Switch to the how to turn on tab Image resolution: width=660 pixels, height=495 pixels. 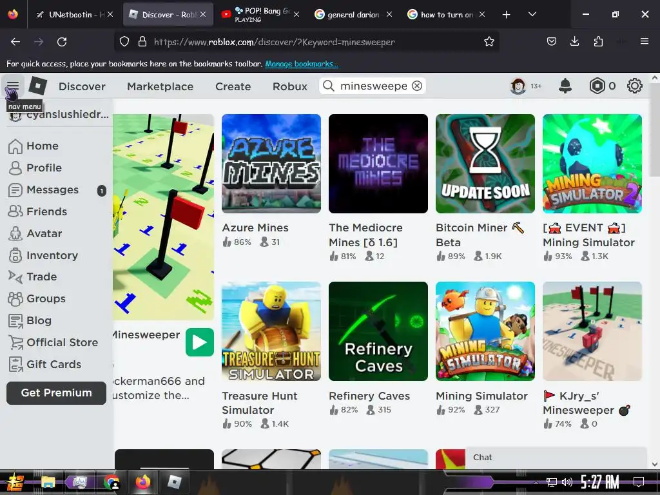[446, 14]
